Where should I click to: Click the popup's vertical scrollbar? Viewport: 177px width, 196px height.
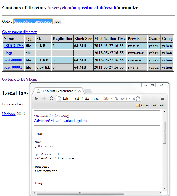(165, 132)
